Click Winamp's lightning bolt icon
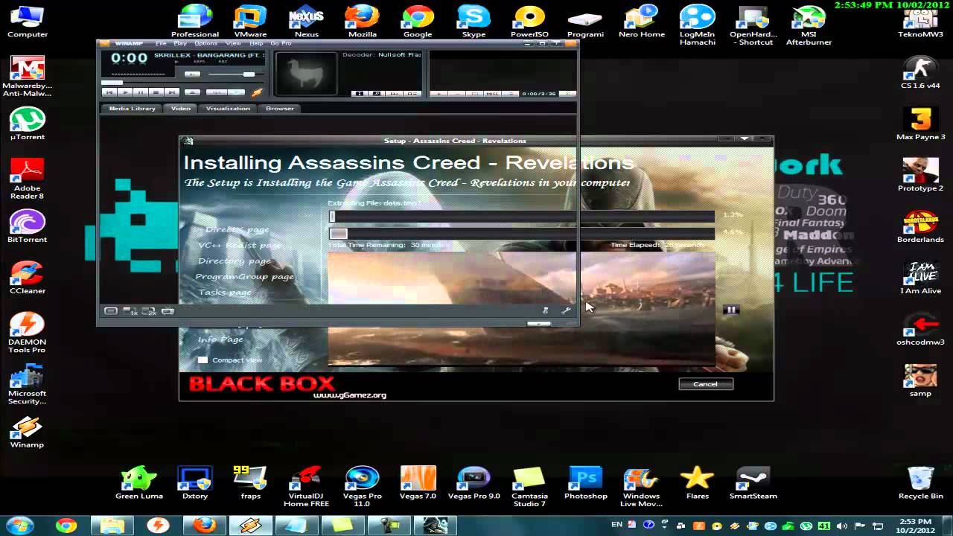This screenshot has height=536, width=953. click(257, 92)
